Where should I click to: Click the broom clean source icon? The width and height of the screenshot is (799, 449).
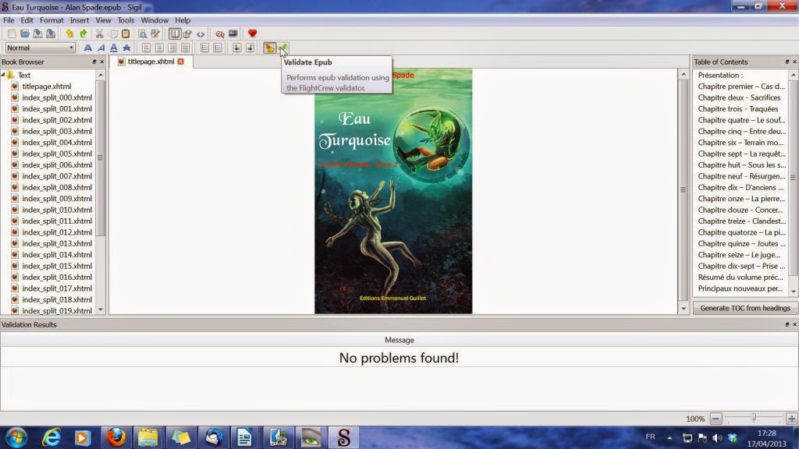[x=269, y=48]
